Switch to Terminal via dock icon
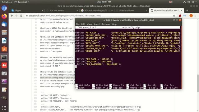This screenshot has width=199, height=112. [4, 57]
